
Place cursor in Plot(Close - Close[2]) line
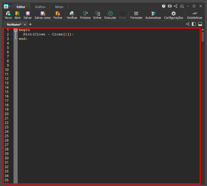coord(49,34)
